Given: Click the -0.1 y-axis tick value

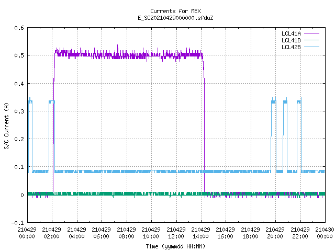Looking at the screenshot, I should click(17, 223).
